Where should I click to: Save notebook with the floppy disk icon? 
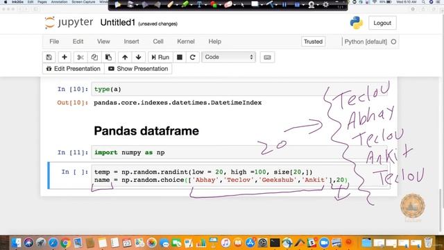tap(49, 57)
